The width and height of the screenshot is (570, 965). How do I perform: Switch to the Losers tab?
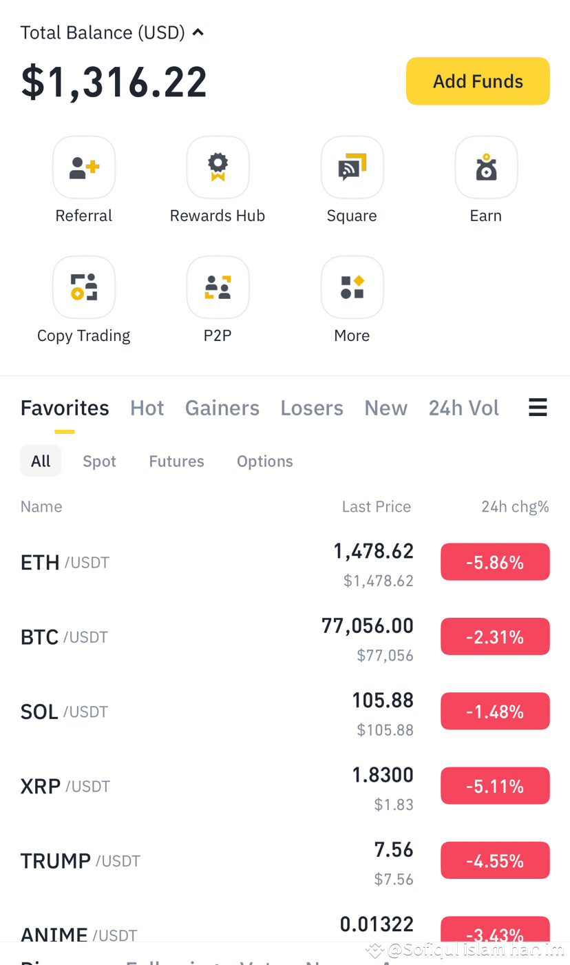click(x=312, y=408)
